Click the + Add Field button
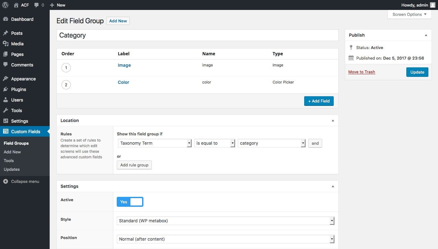The height and width of the screenshot is (249, 438). (x=319, y=101)
